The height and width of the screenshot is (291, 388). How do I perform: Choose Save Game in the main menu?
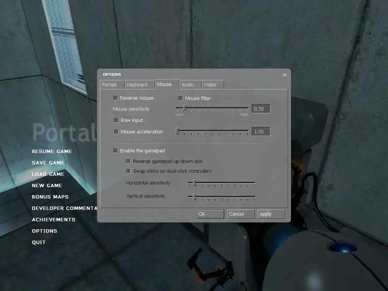(48, 163)
